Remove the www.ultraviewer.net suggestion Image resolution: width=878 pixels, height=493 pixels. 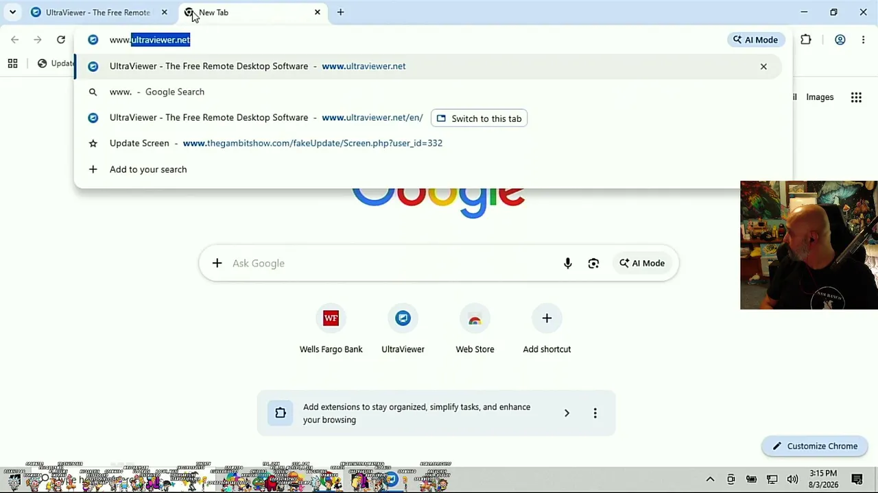pyautogui.click(x=763, y=66)
